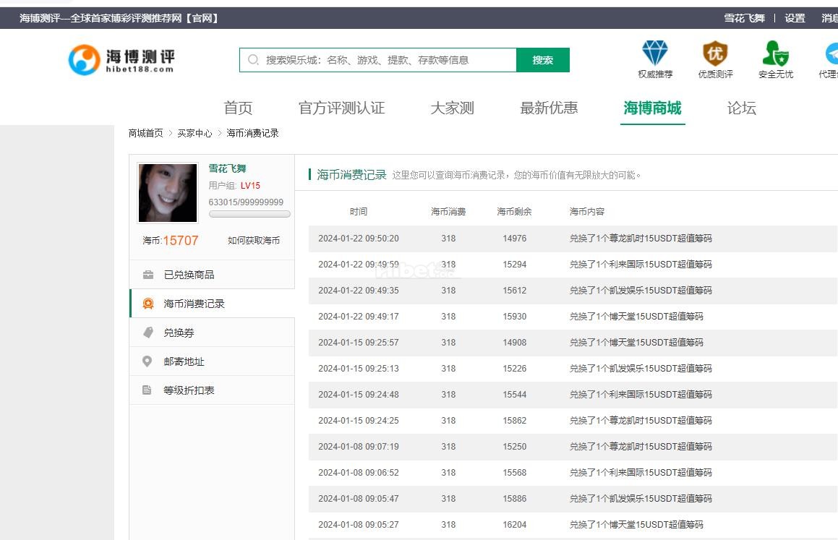Image resolution: width=838 pixels, height=540 pixels.
Task: Open 设置 in the top bar
Action: click(x=795, y=18)
